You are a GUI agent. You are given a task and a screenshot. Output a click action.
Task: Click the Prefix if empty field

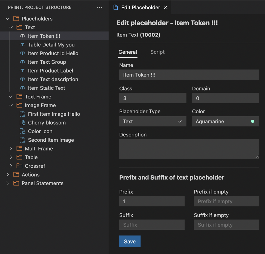coord(227,201)
